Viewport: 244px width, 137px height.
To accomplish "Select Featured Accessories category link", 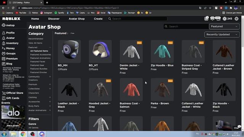I will coord(41,54).
